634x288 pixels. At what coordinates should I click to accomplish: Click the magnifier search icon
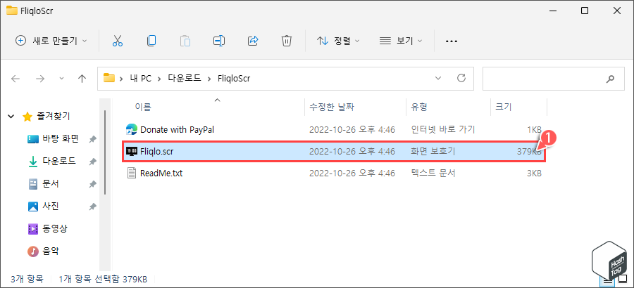(x=610, y=79)
